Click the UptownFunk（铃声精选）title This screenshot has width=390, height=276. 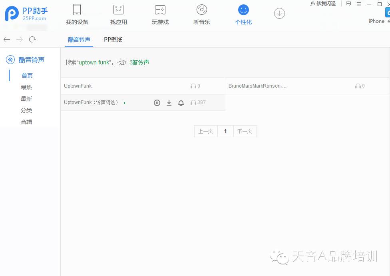tap(91, 102)
